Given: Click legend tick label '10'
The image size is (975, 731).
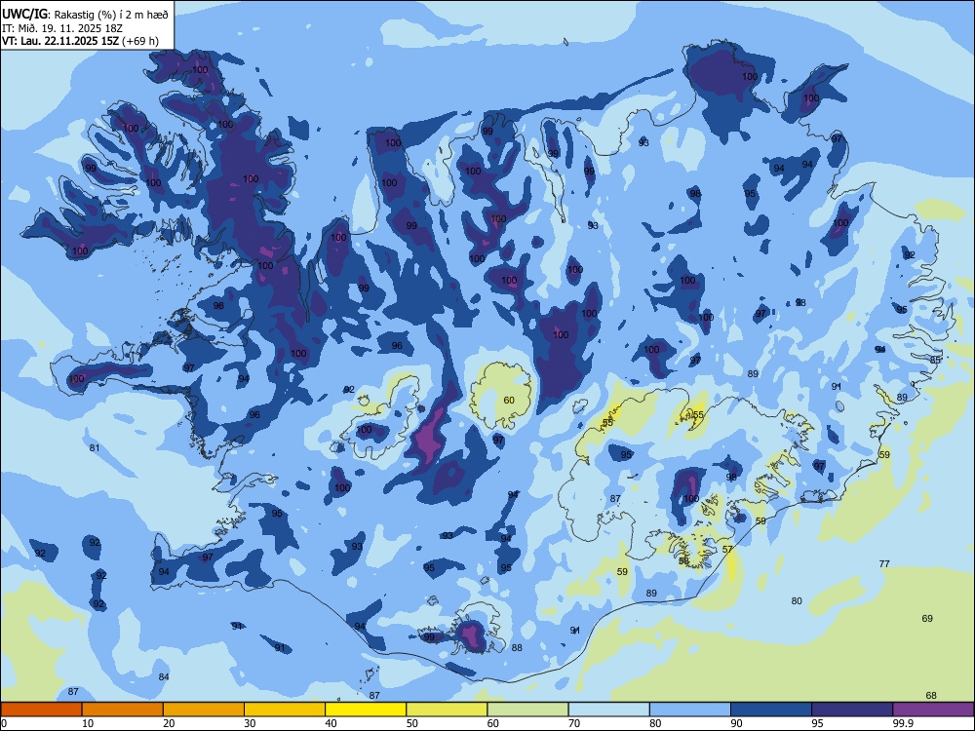Looking at the screenshot, I should pyautogui.click(x=88, y=723).
